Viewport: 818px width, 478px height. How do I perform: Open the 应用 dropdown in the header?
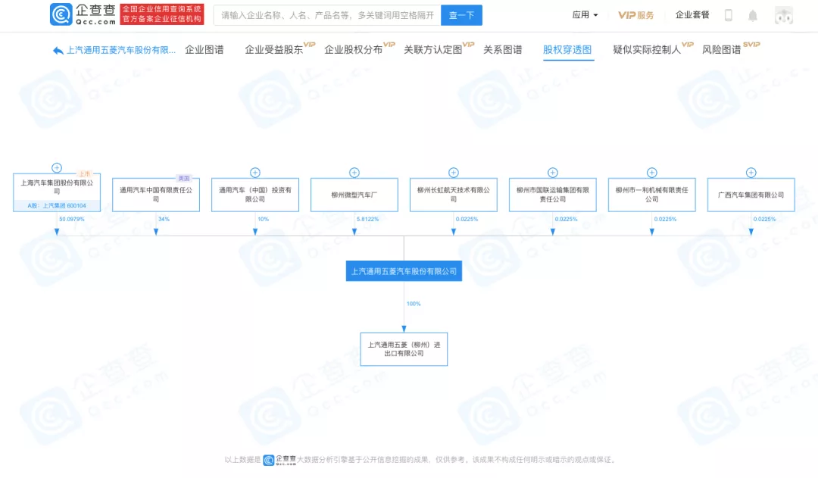(583, 14)
